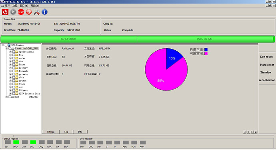Click the DFL-Device computer icon
The width and height of the screenshot is (276, 150).
[x=9, y=45]
